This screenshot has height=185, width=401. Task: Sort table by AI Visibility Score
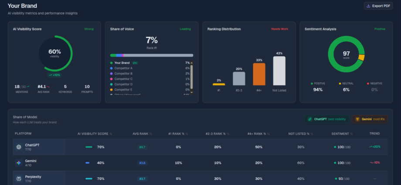click(x=95, y=133)
